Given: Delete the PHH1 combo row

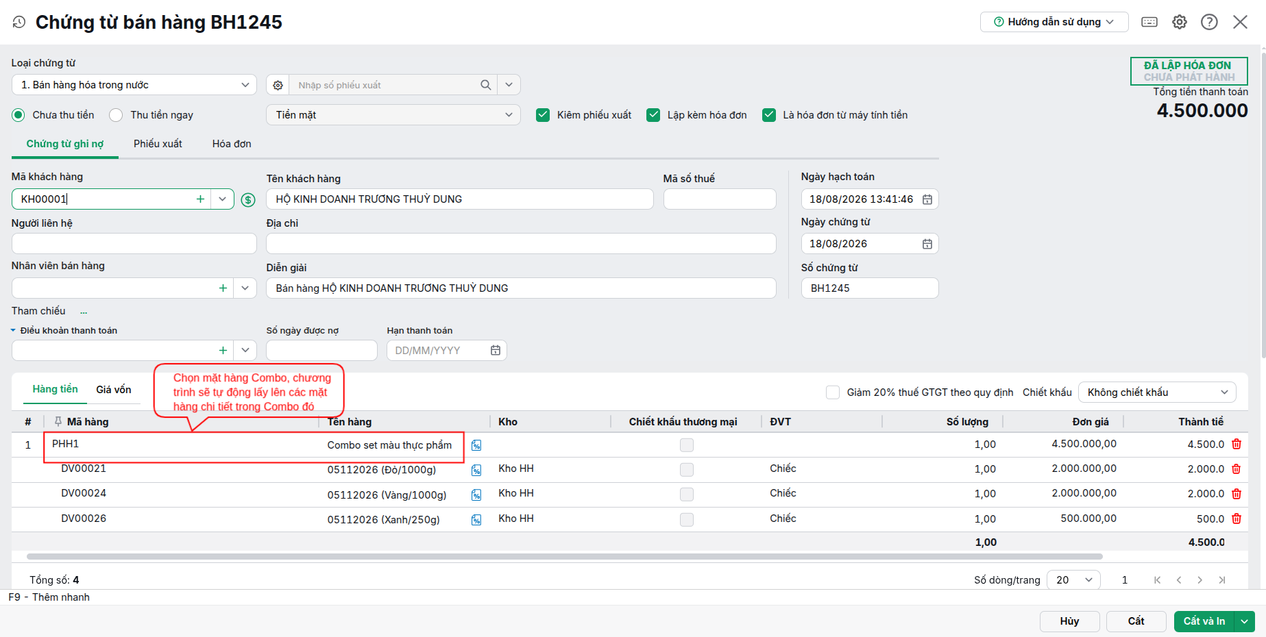Looking at the screenshot, I should click(x=1237, y=444).
